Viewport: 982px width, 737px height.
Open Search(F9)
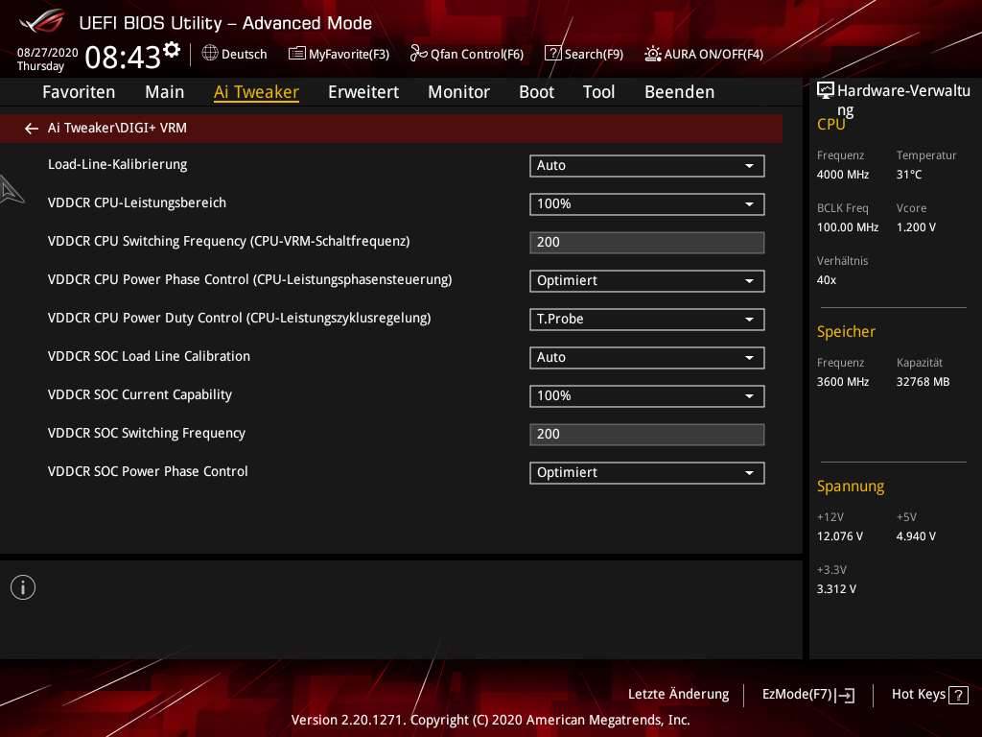pos(584,54)
